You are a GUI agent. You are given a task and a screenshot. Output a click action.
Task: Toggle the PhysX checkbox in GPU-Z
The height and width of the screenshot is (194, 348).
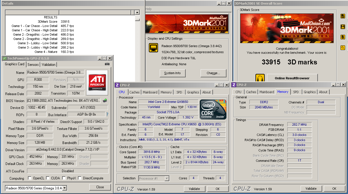pyautogui.click(x=64, y=178)
